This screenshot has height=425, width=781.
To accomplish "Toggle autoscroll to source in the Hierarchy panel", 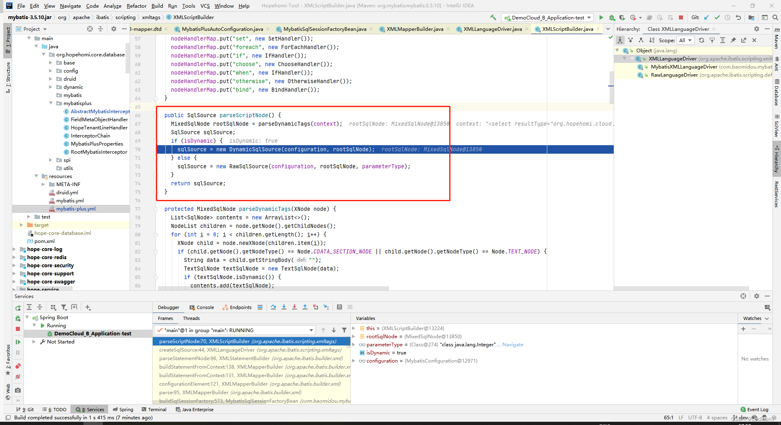I will (712, 40).
